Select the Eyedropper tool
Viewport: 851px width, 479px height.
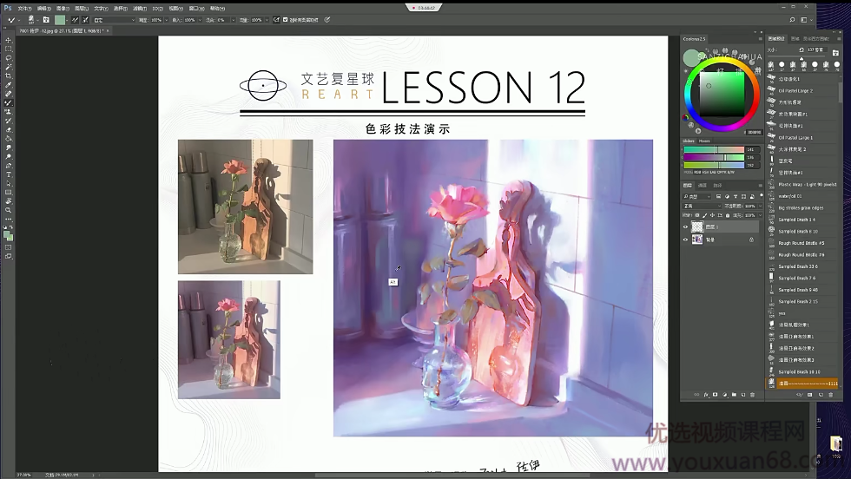tap(8, 85)
